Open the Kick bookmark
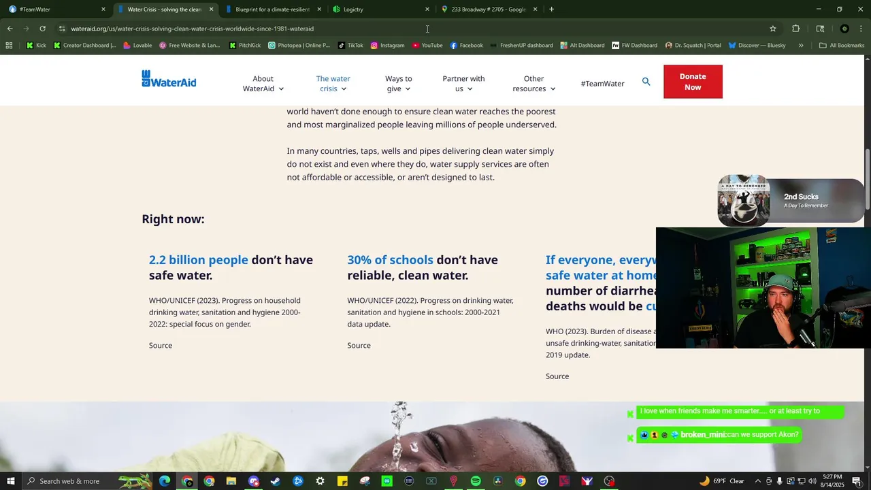 click(x=36, y=46)
